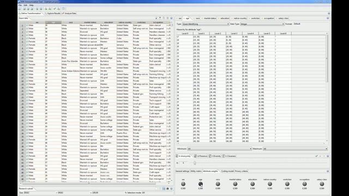
Task: Switch to Explore Results tab
Action: (x=53, y=13)
